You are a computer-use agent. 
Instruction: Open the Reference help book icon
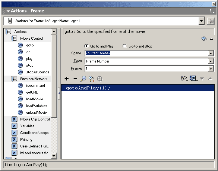[204, 39]
